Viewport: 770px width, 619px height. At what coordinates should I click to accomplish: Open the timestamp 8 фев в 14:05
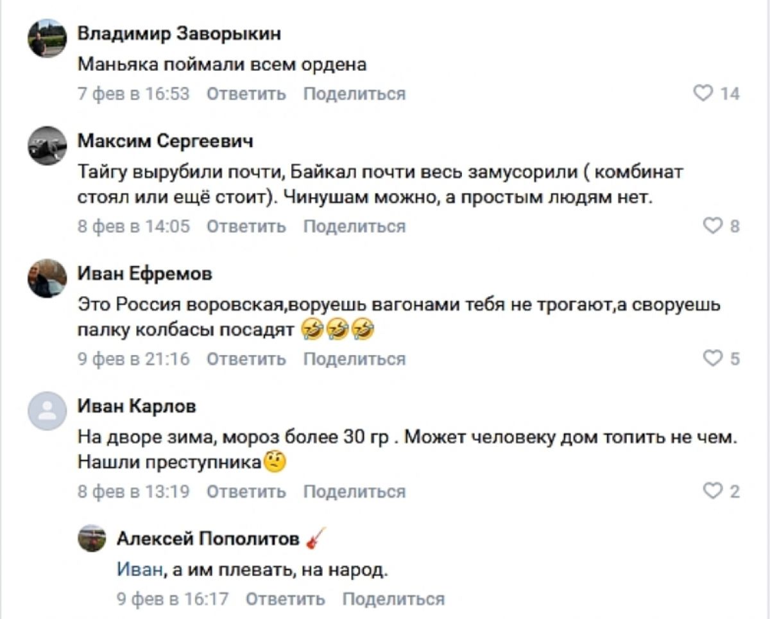[133, 226]
